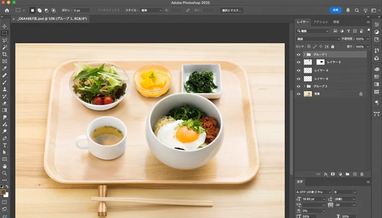The width and height of the screenshot is (382, 218).
Task: Toggle layer filter on/off switch
Action: tap(368, 30)
